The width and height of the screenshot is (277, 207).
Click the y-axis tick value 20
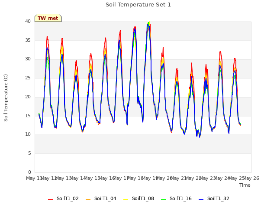(28, 97)
